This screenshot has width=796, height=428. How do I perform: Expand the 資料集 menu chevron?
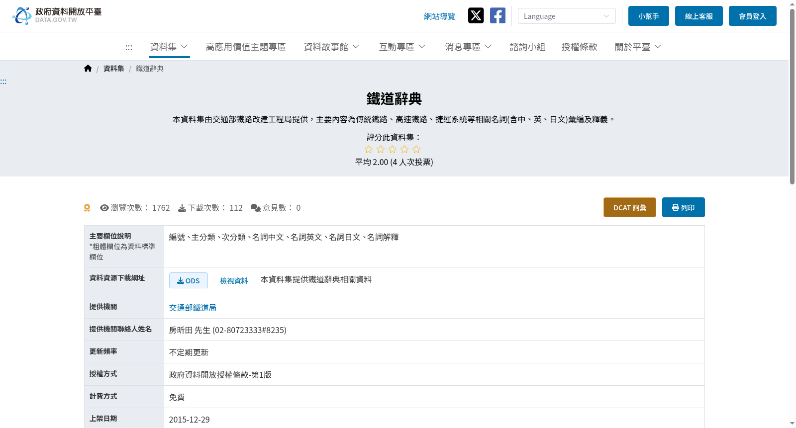point(184,47)
